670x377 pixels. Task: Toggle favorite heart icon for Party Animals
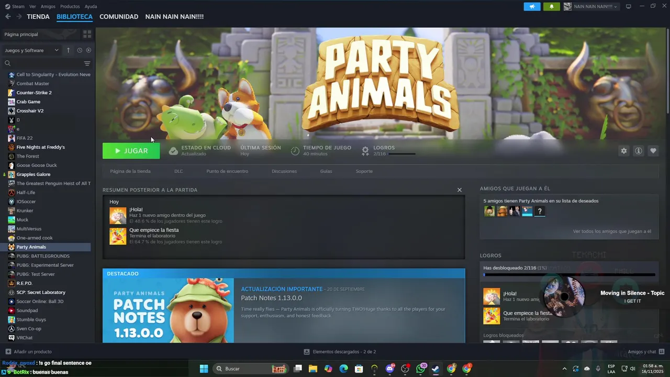tap(653, 151)
